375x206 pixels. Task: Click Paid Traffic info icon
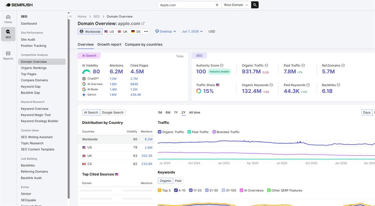[303, 65]
